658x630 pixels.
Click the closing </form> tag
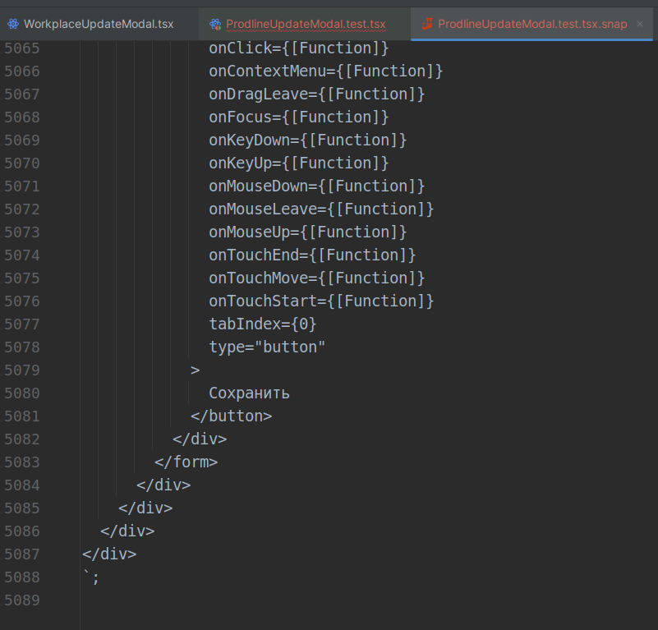pyautogui.click(x=186, y=462)
